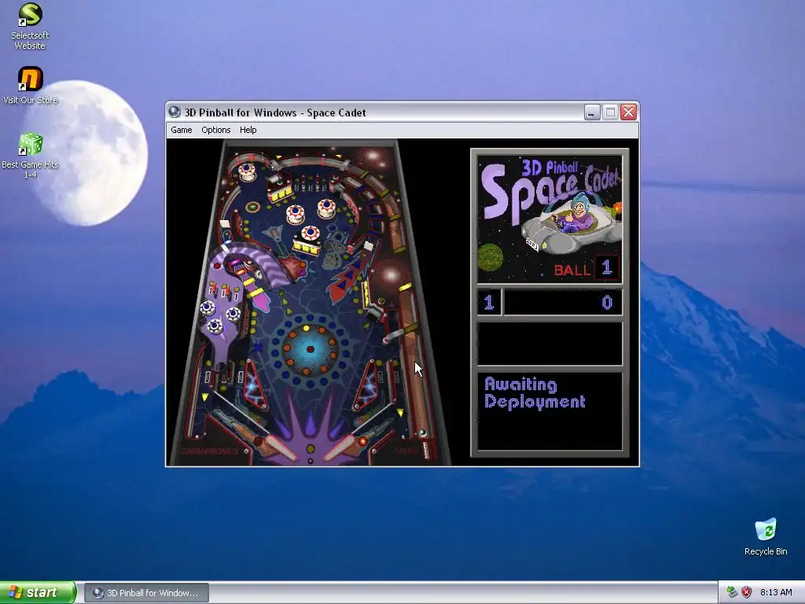Click the left flipper on the table
This screenshot has width=805, height=604.
click(x=280, y=446)
